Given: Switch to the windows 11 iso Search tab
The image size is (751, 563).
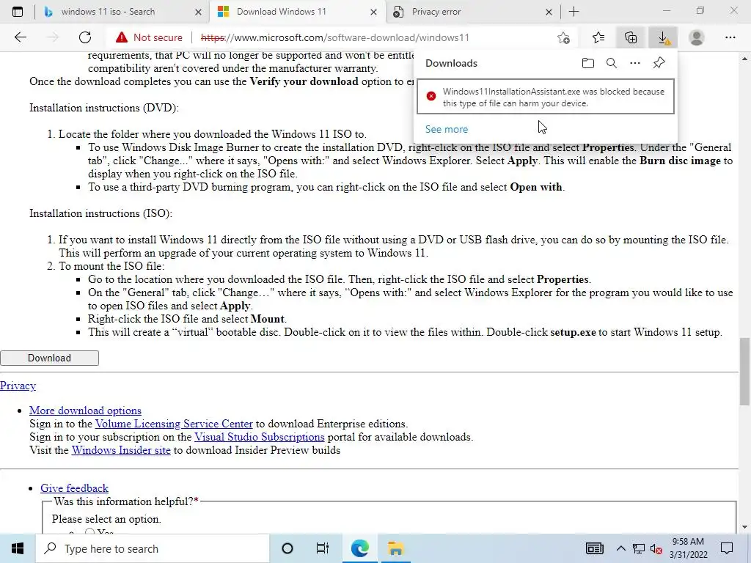Looking at the screenshot, I should [x=122, y=12].
